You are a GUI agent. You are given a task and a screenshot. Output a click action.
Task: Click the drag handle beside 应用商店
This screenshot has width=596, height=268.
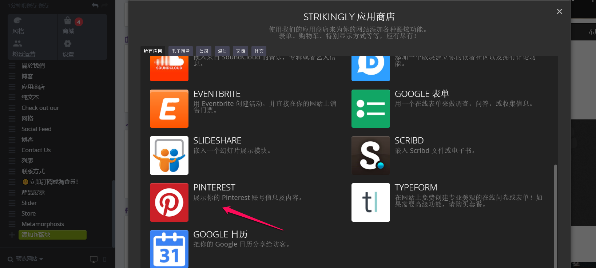click(12, 87)
